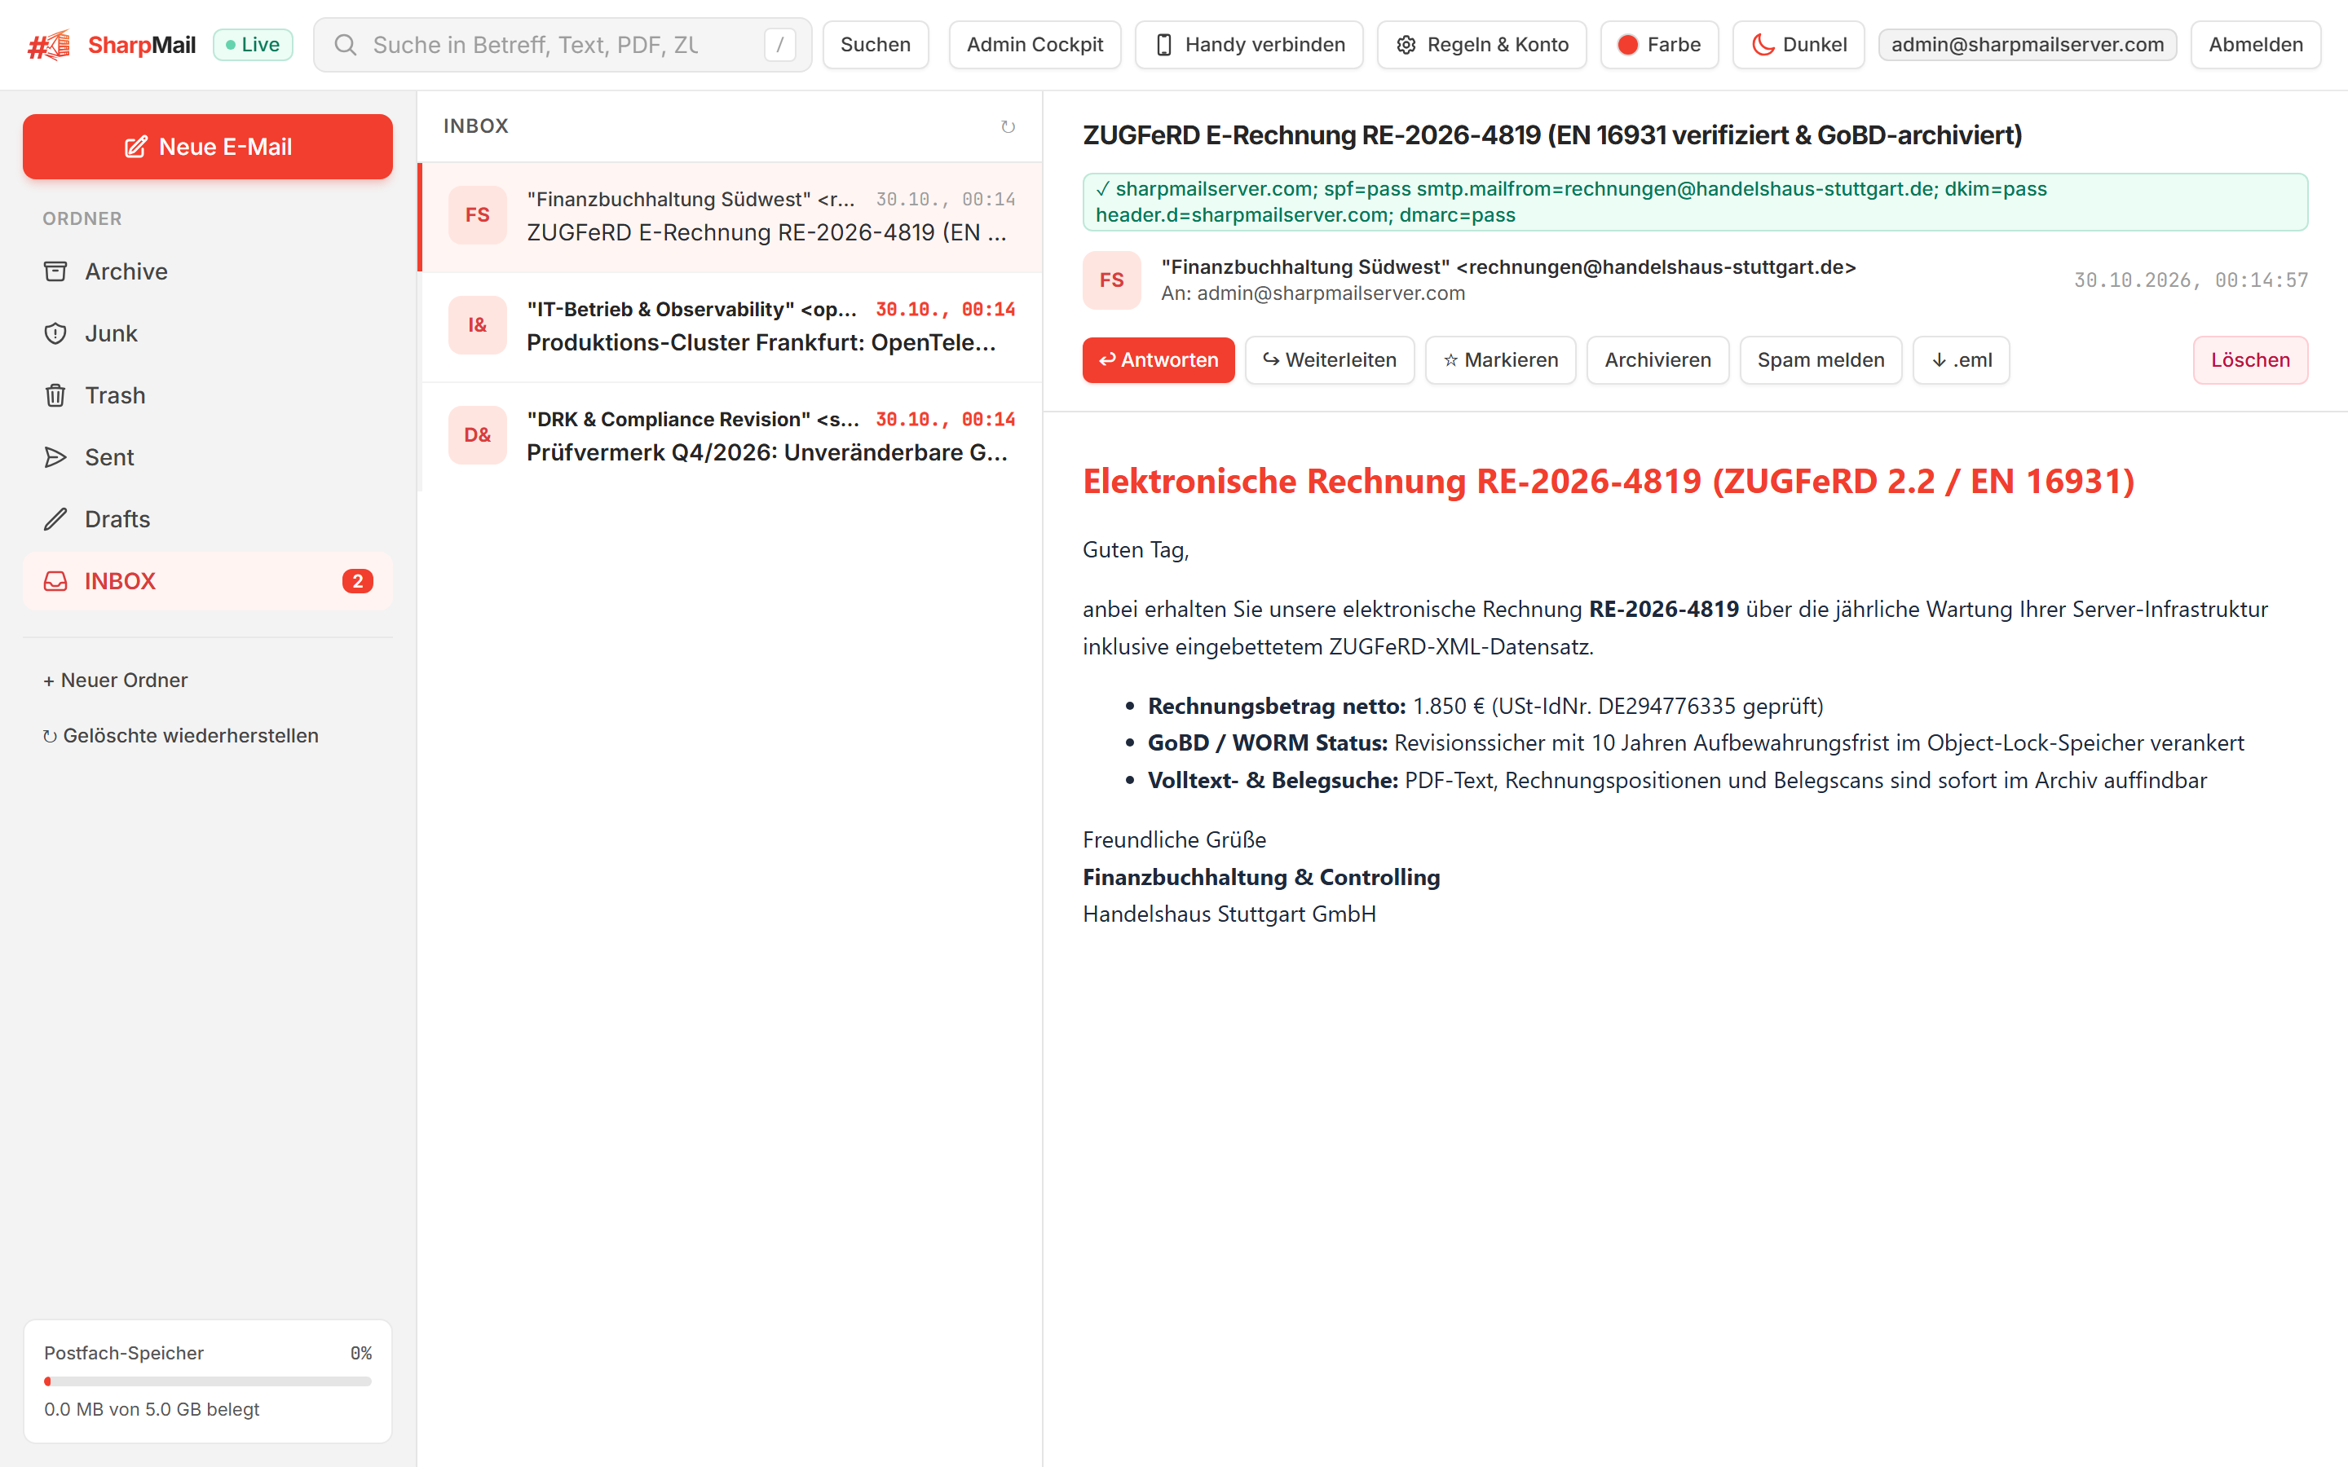This screenshot has width=2348, height=1467.
Task: Open Admin Cockpit
Action: (1035, 45)
